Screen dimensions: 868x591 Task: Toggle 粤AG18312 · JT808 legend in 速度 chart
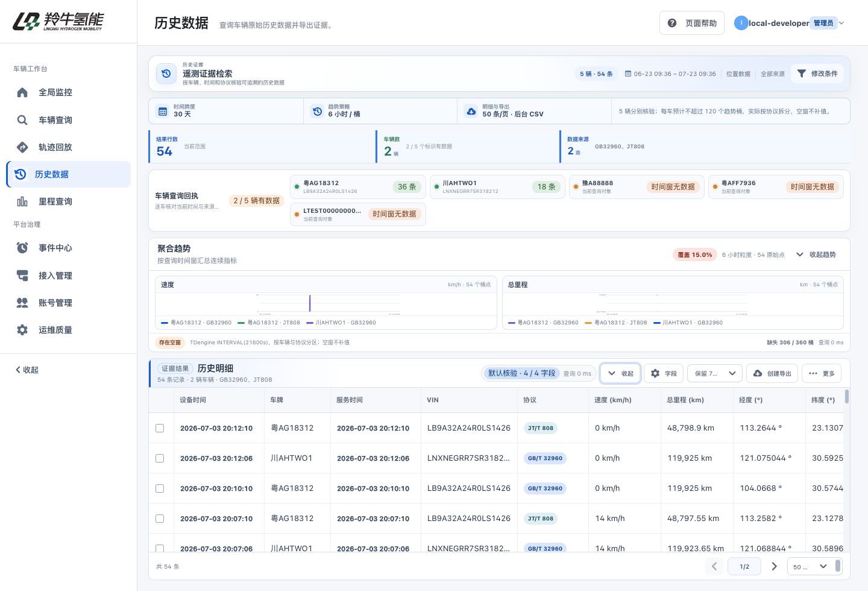(269, 323)
